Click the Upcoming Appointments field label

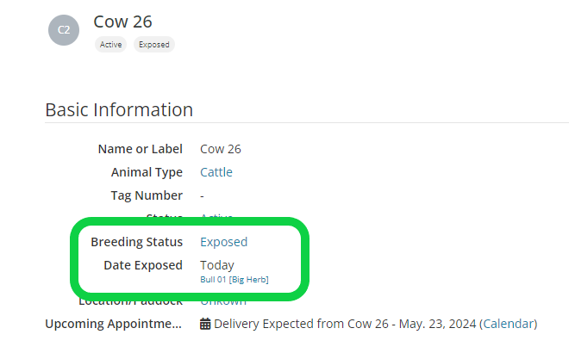(x=114, y=324)
